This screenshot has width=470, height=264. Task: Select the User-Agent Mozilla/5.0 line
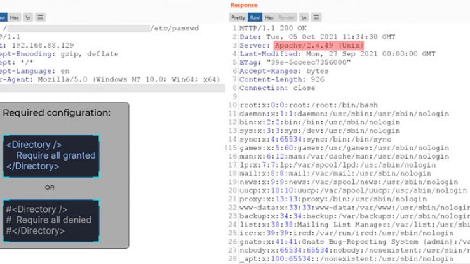[110, 79]
